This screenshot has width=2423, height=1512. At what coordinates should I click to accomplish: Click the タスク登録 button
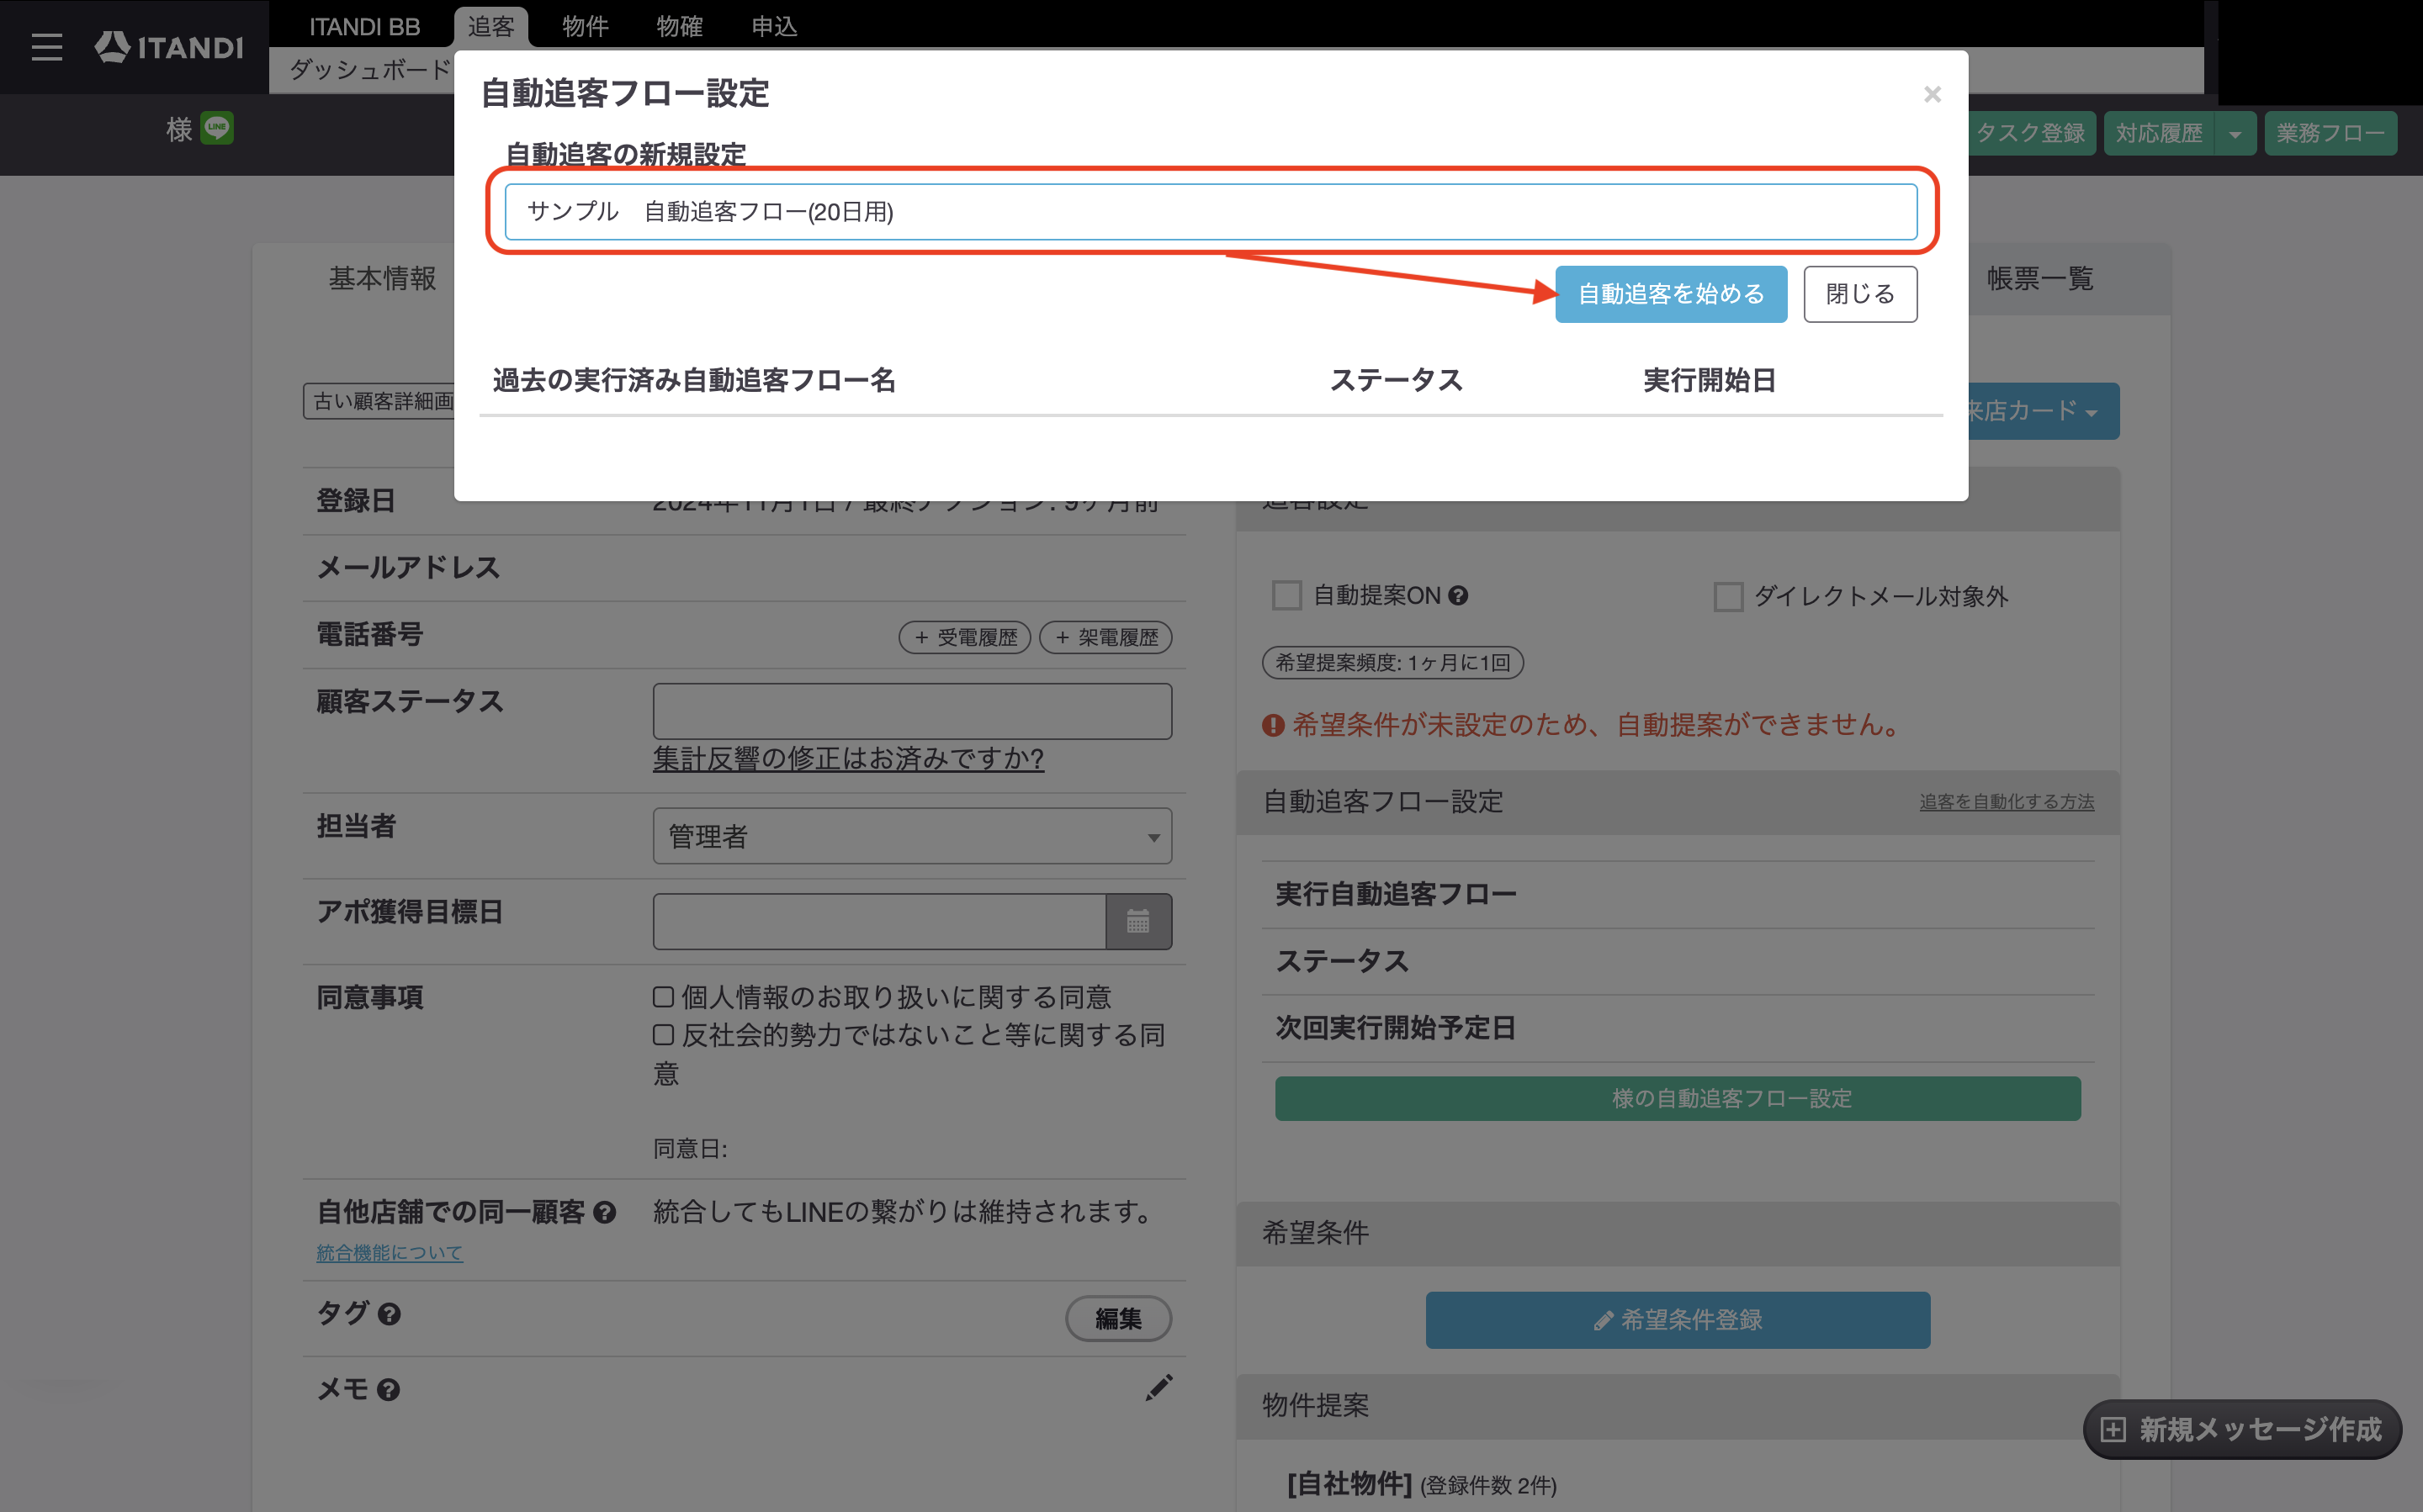pos(2030,133)
